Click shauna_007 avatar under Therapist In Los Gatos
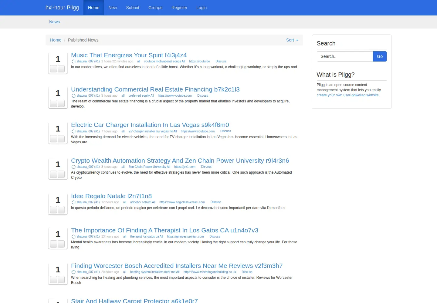The width and height of the screenshot is (437, 303). click(x=73, y=237)
